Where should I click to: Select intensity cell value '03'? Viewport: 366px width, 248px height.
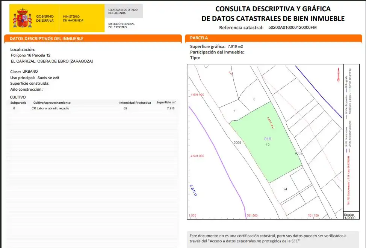tap(126, 108)
